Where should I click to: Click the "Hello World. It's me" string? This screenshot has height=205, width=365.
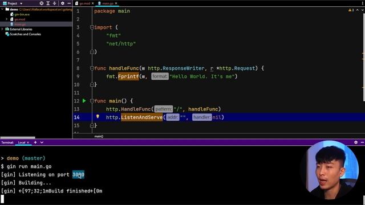click(202, 76)
